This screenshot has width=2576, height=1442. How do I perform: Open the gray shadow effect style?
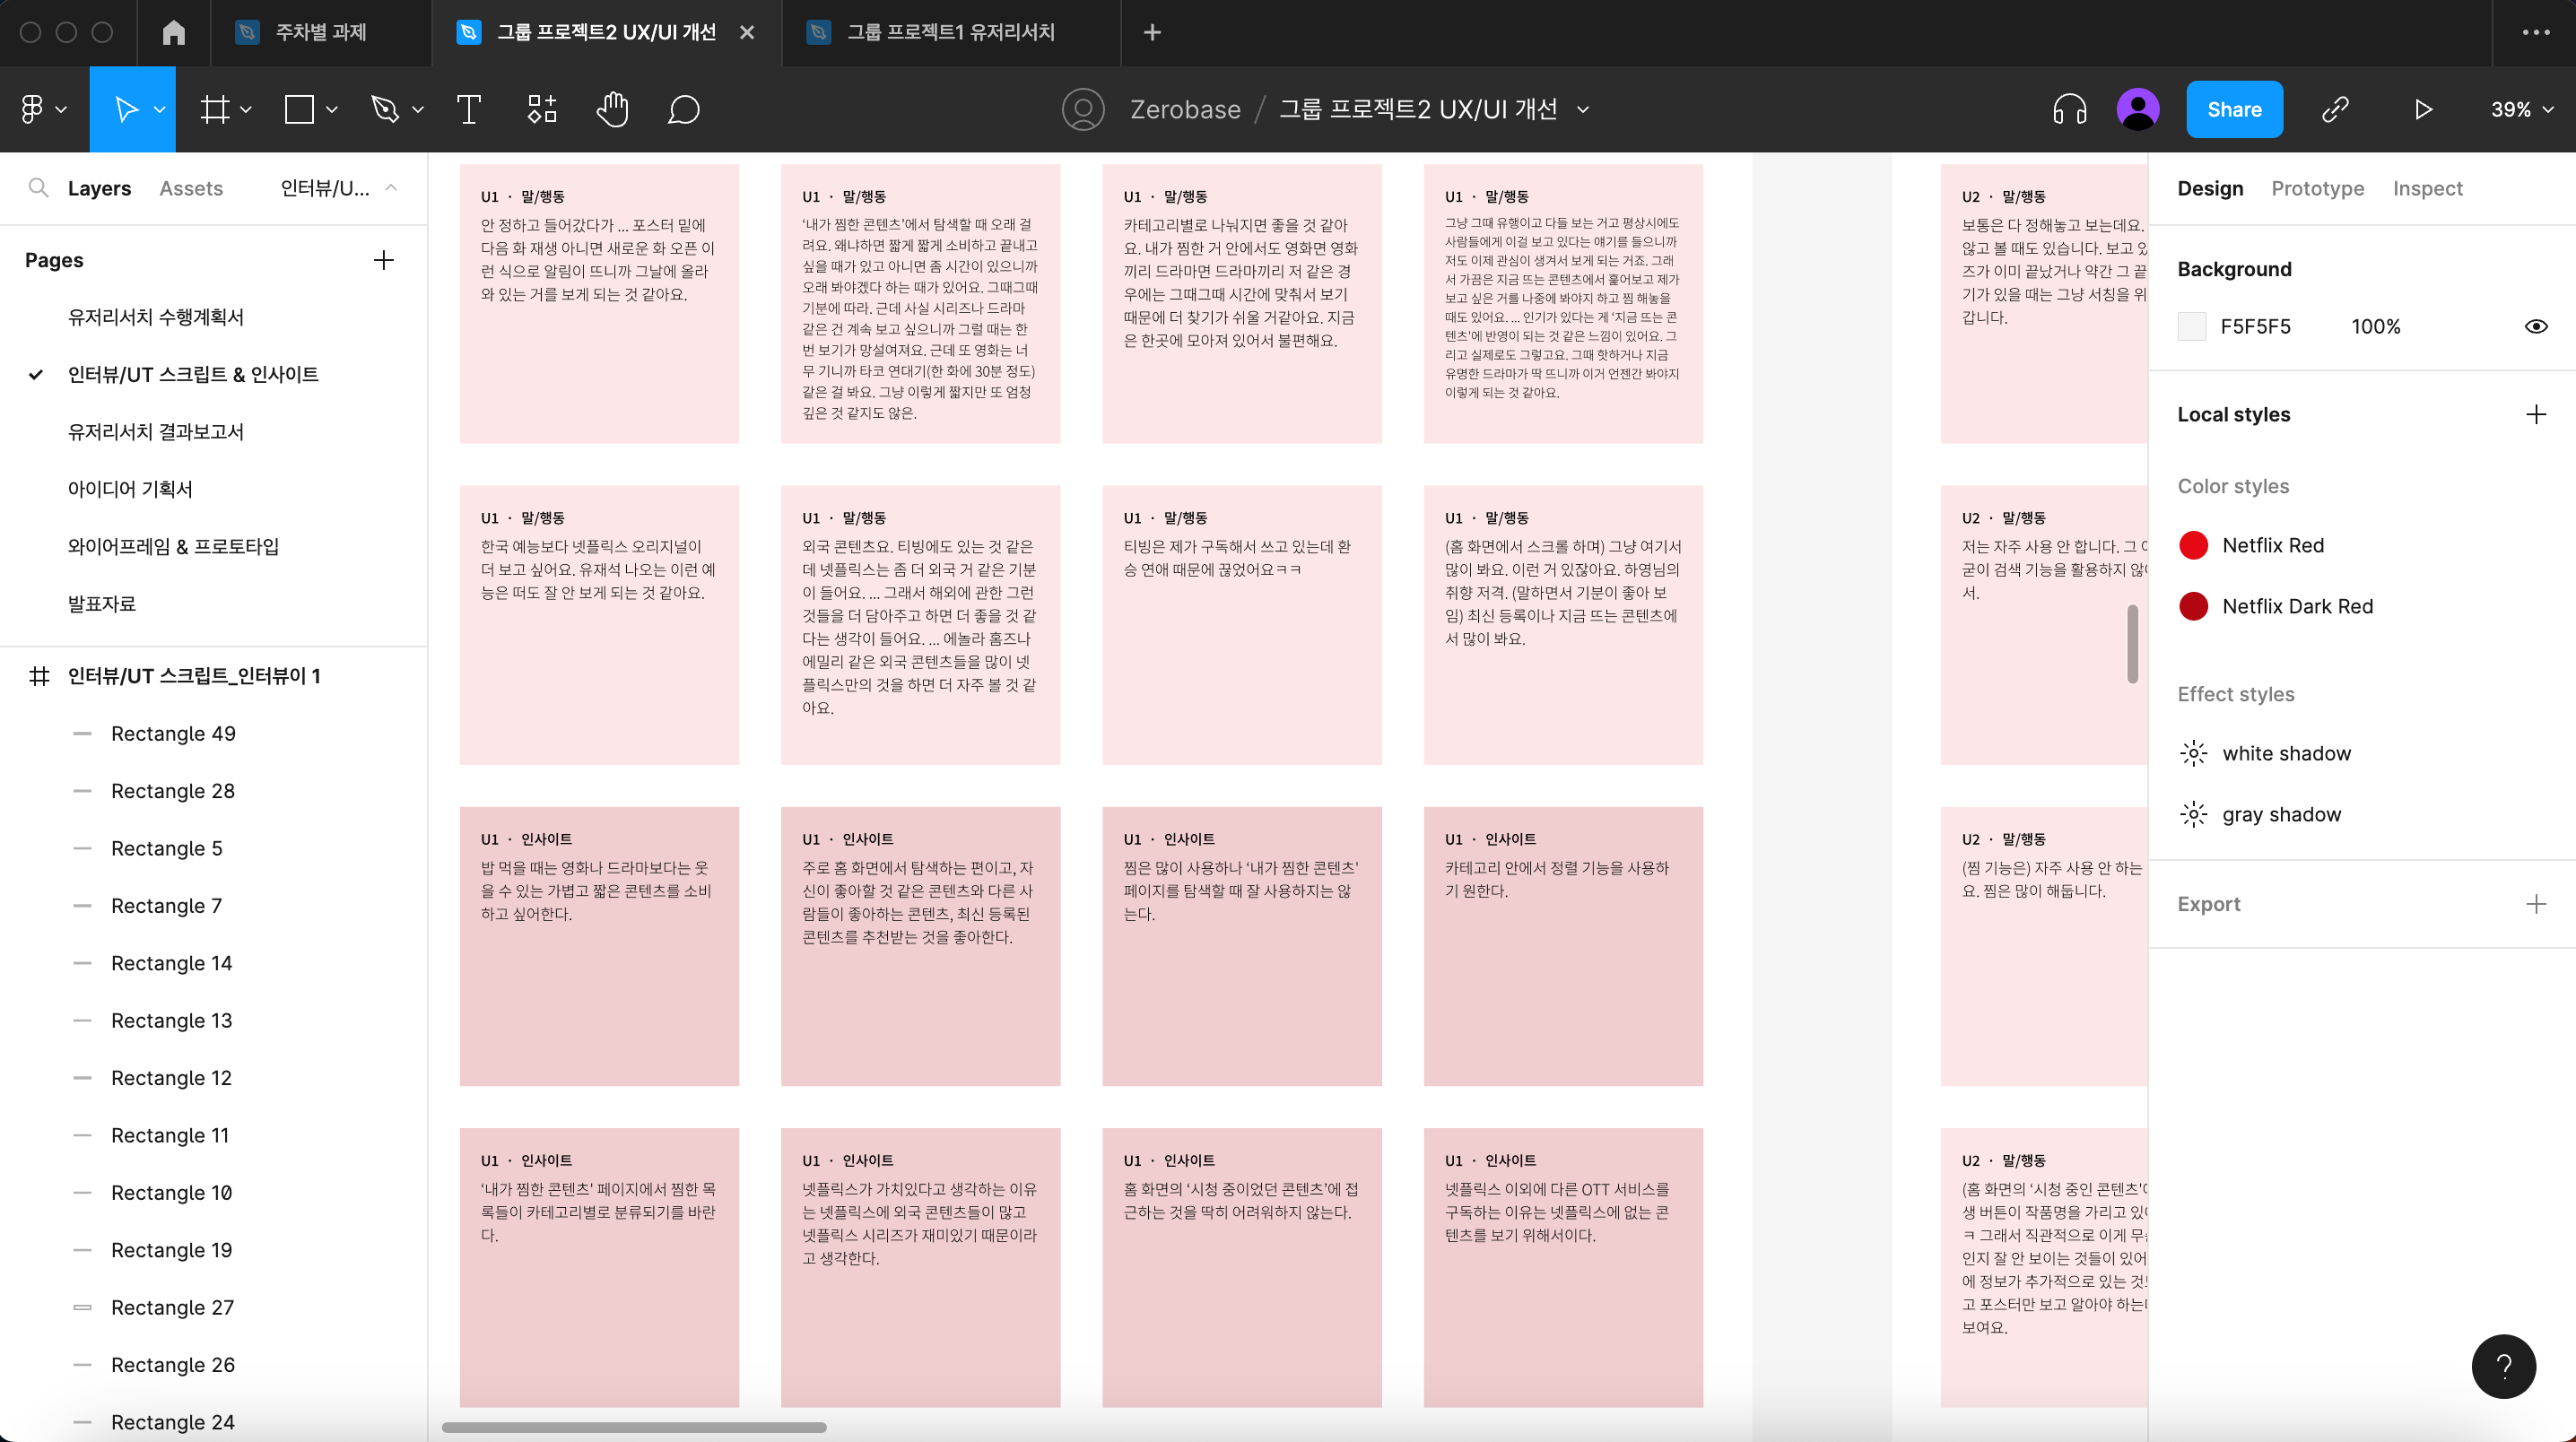coord(2260,814)
